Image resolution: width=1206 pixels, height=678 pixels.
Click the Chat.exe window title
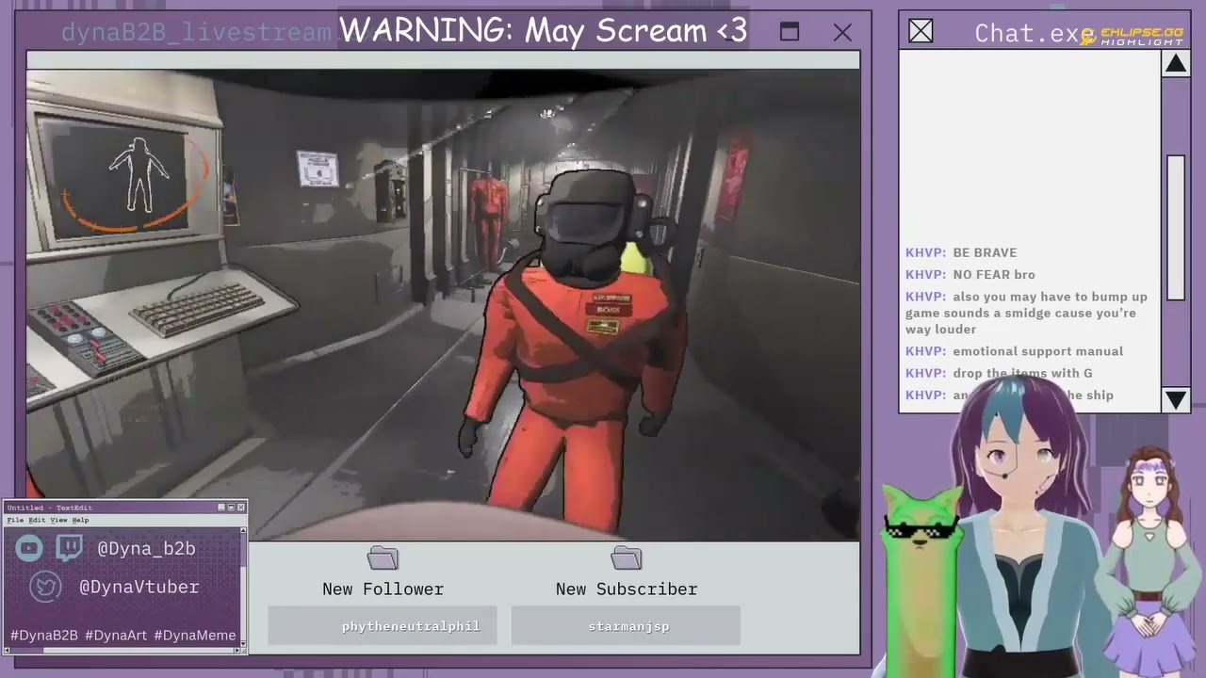coord(1033,34)
